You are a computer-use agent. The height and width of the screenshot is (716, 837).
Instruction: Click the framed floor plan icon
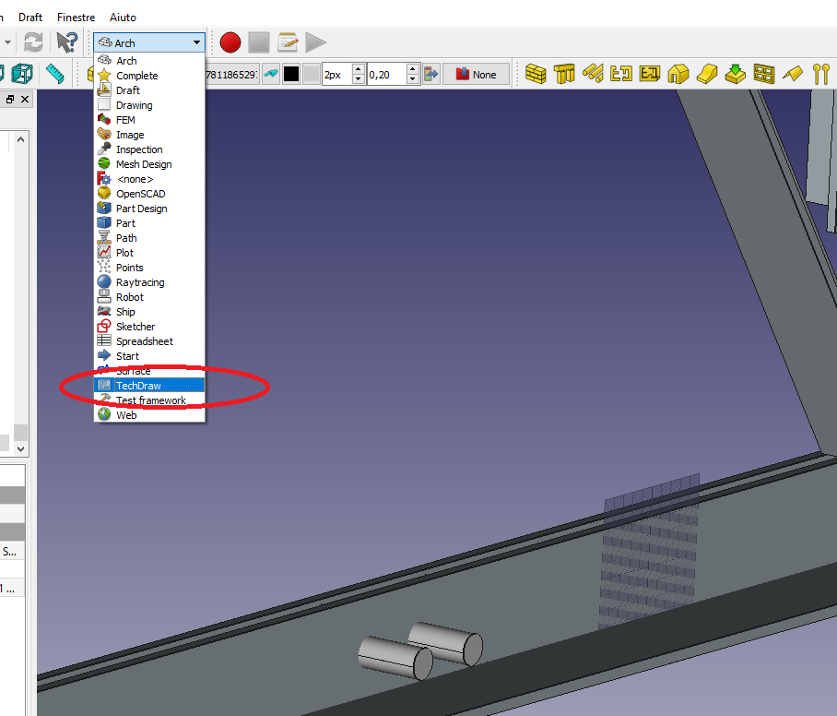point(650,74)
